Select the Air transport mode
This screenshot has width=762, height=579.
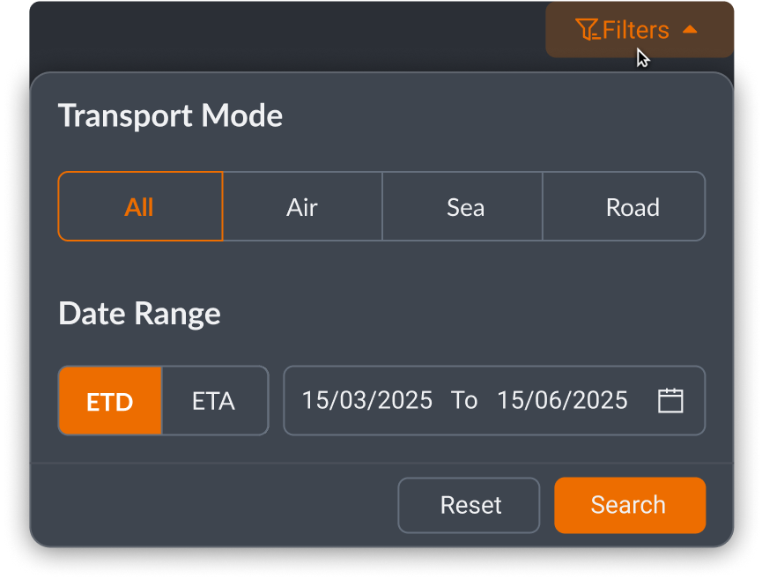pyautogui.click(x=302, y=207)
